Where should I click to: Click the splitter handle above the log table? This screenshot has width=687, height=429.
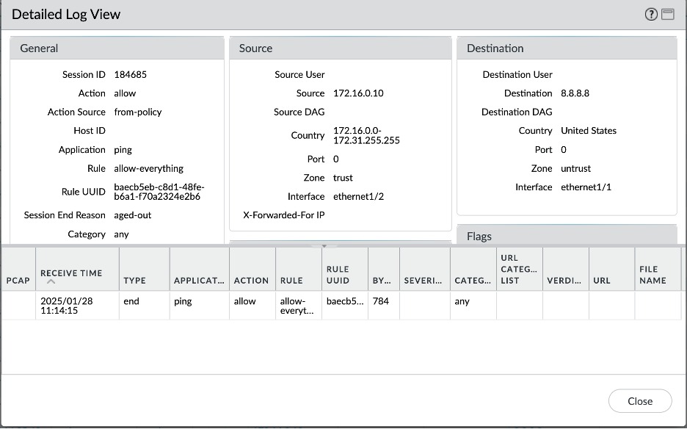click(x=324, y=246)
